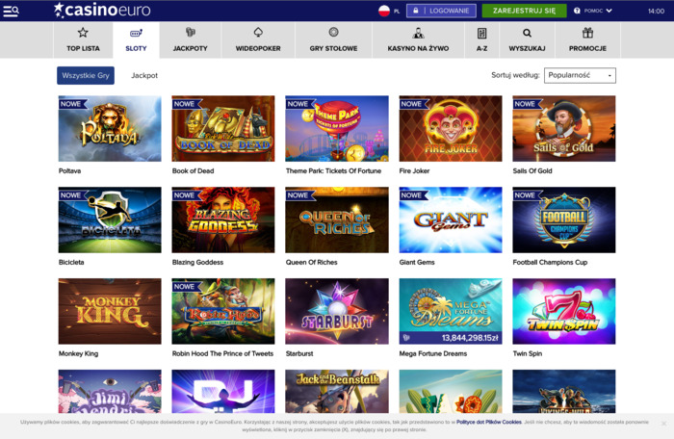The width and height of the screenshot is (674, 439).
Task: Open the Promocje gift tab
Action: pos(587,39)
